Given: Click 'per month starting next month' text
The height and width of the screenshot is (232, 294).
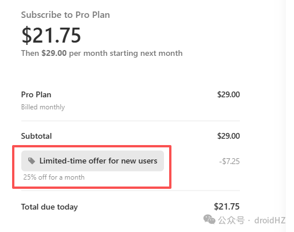Looking at the screenshot, I should point(125,54).
